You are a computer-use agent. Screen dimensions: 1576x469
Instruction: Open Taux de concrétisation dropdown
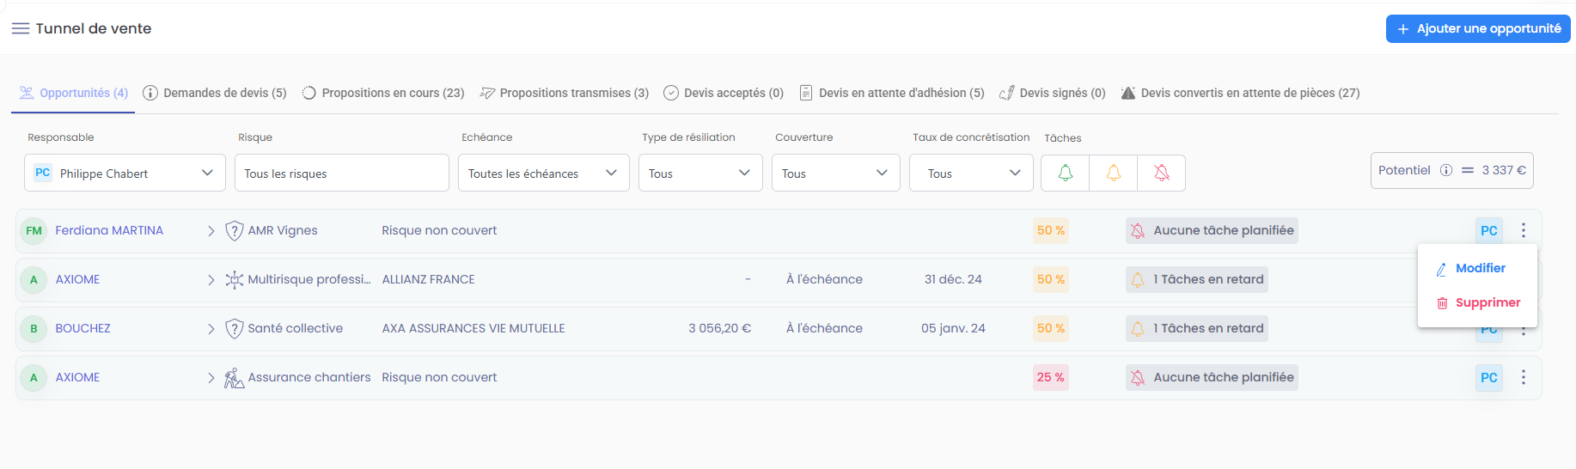click(971, 173)
